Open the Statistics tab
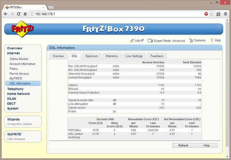Viewport: 231px width, 160px height. tap(112, 56)
